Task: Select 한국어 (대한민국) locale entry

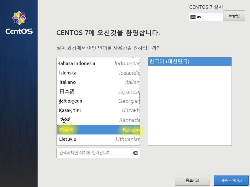Action: tap(190, 61)
